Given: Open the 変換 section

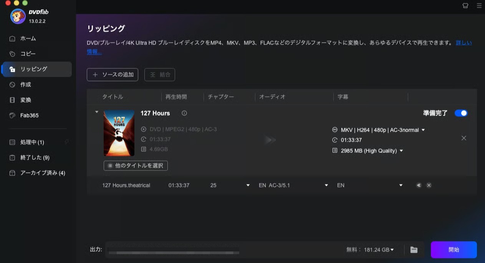Looking at the screenshot, I should coord(36,100).
